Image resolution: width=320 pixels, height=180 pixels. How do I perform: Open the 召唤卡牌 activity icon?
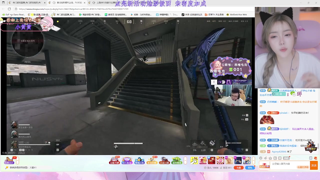click(x=114, y=160)
